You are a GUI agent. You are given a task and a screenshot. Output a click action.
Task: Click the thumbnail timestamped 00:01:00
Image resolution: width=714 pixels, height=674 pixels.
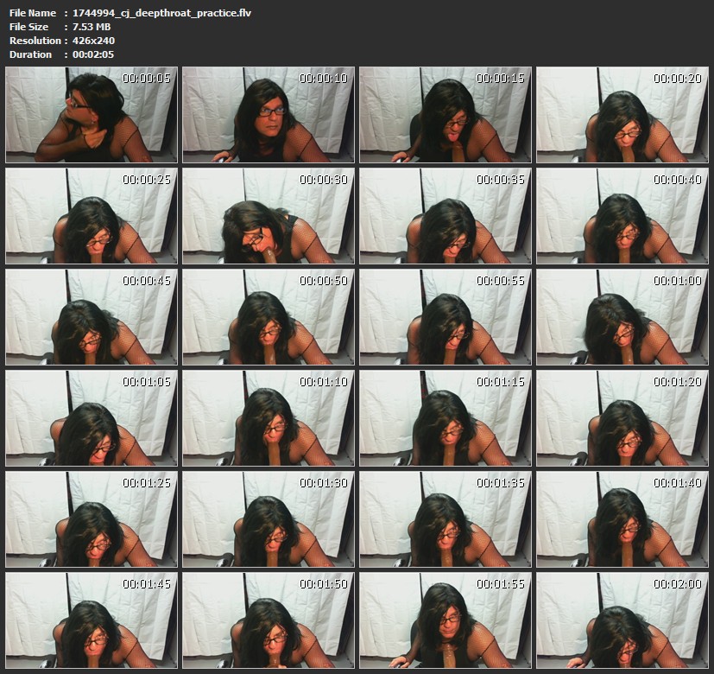(x=622, y=317)
